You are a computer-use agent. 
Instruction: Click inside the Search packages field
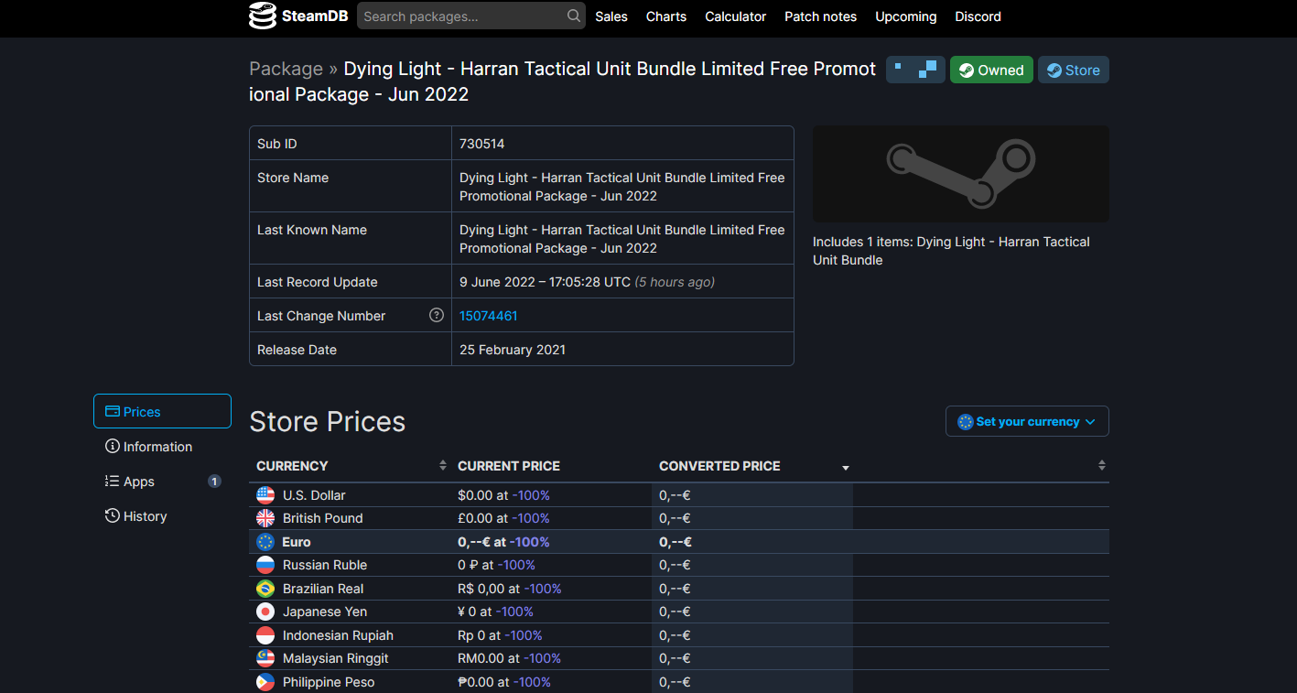coord(458,16)
